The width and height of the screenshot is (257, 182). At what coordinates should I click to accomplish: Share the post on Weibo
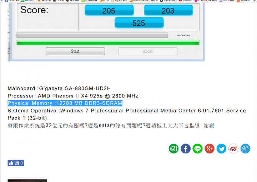233,148
